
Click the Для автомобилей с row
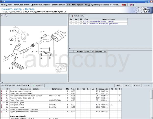[61, 116]
